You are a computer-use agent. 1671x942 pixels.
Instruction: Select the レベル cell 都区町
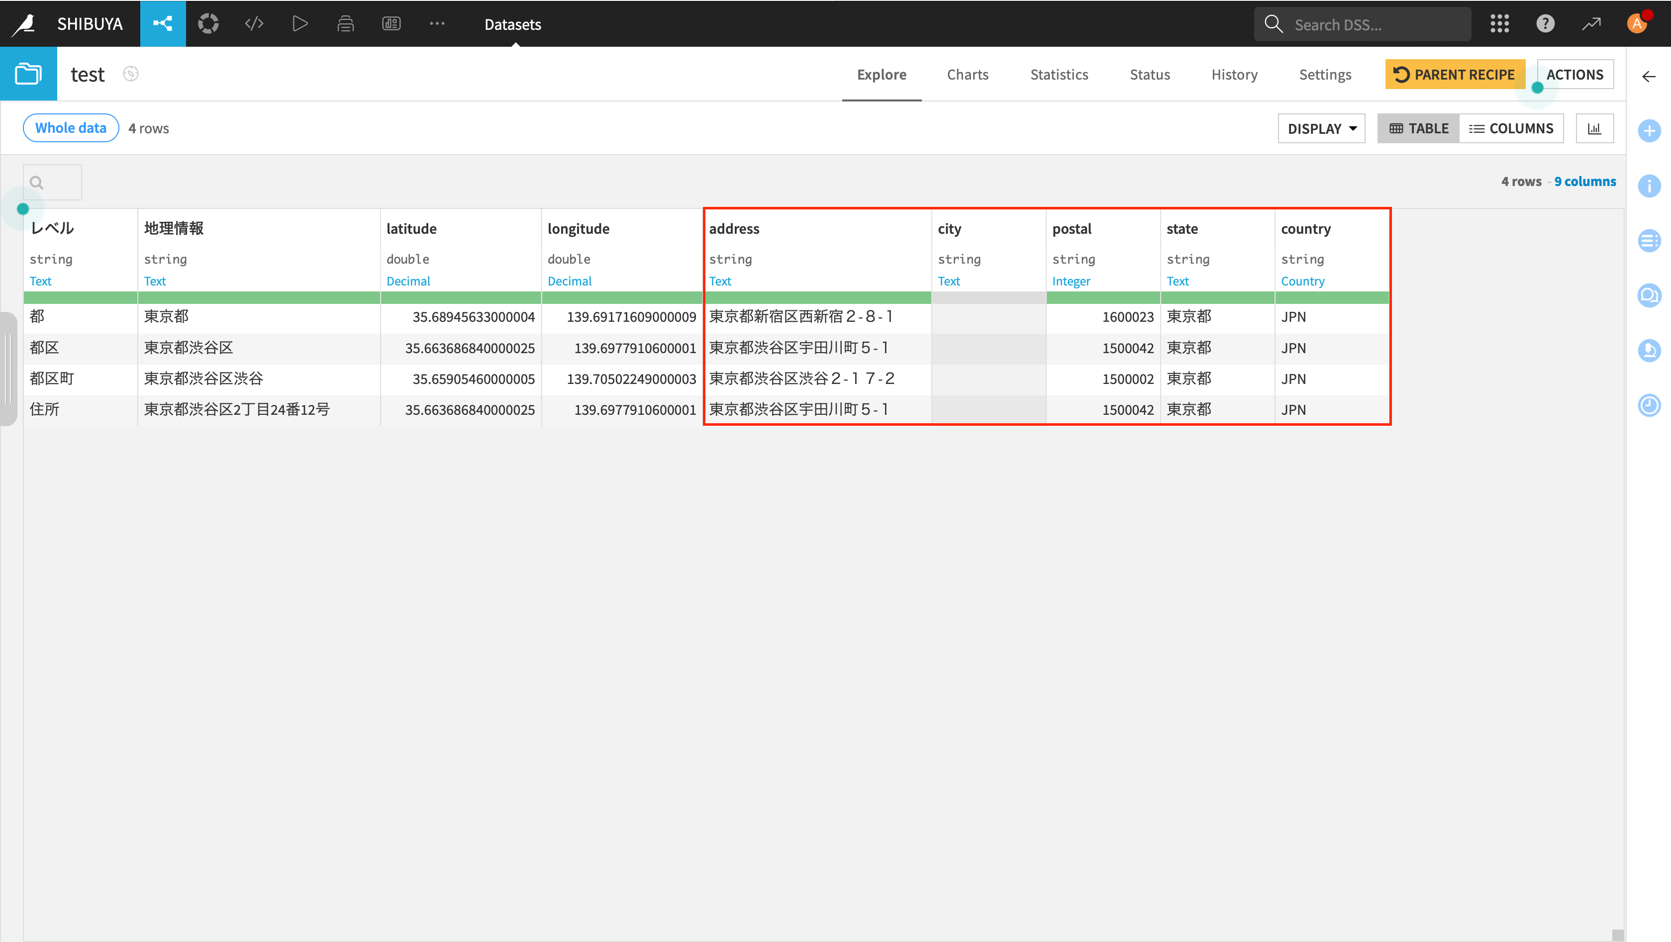81,379
